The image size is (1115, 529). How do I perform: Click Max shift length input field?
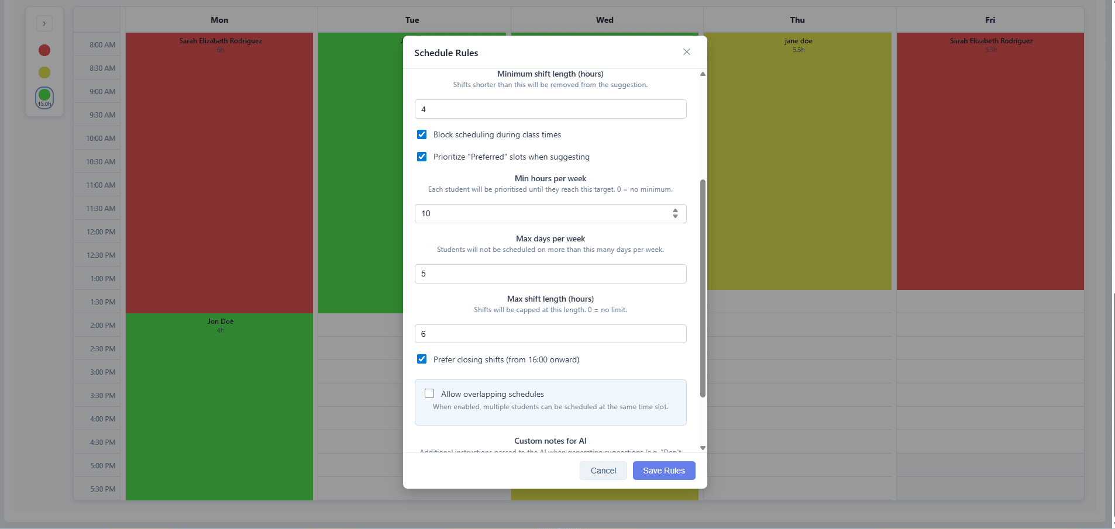(x=550, y=334)
